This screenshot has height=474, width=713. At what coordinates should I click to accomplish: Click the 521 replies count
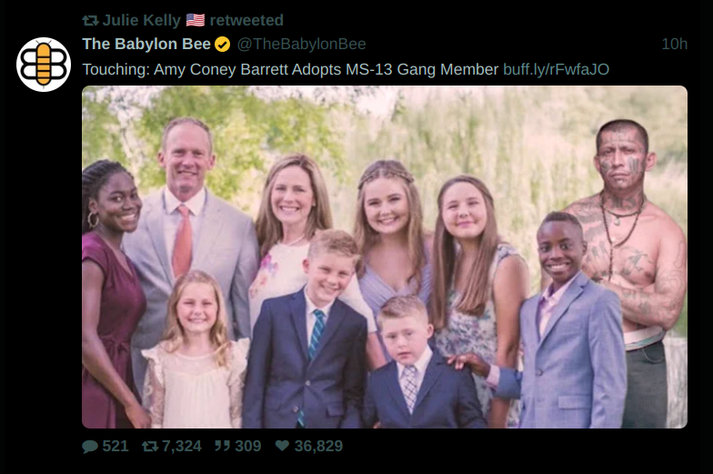pos(115,446)
